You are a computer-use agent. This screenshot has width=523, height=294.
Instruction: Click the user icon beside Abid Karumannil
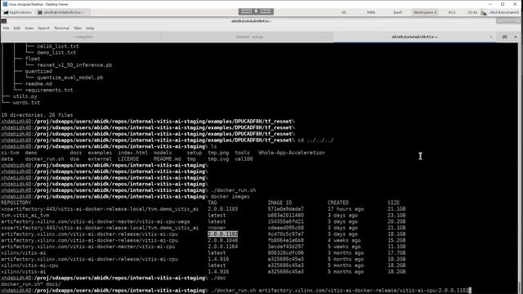point(484,12)
